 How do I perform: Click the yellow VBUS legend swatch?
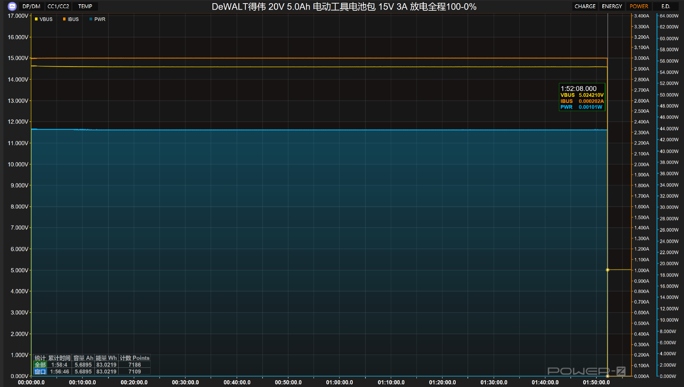(36, 19)
